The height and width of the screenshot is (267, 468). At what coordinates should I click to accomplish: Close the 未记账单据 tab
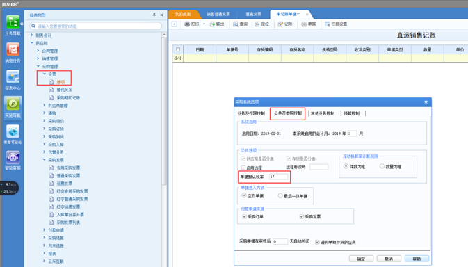click(x=307, y=15)
